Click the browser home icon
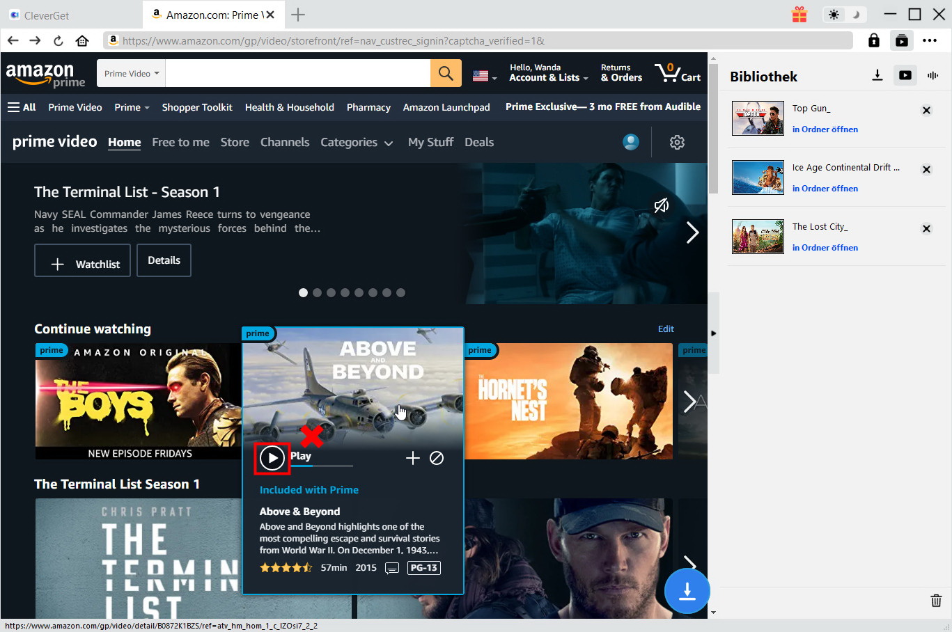This screenshot has width=952, height=632. pos(82,40)
